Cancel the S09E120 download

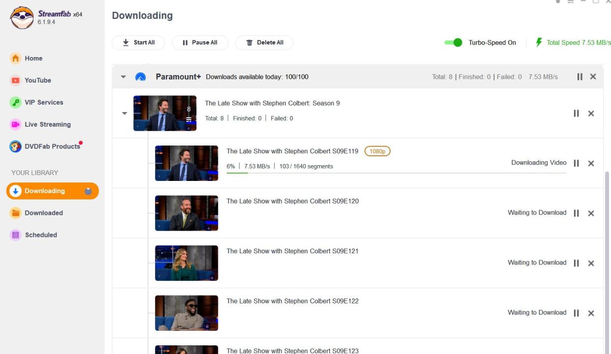(x=591, y=213)
